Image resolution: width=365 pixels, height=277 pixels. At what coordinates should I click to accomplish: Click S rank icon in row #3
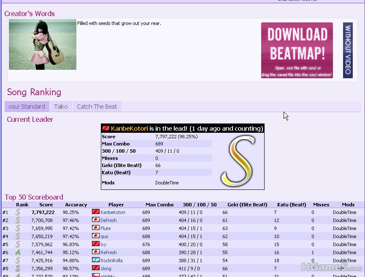18,228
